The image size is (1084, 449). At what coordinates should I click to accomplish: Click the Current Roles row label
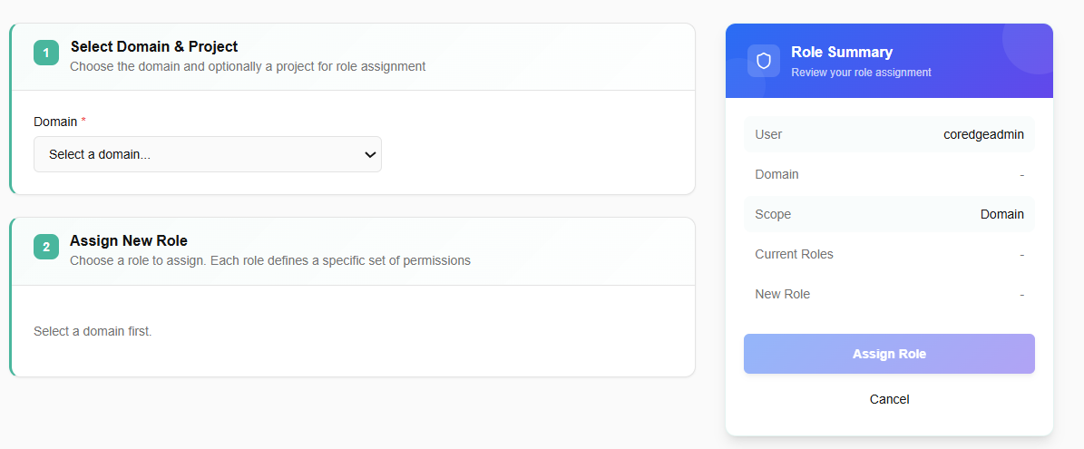[794, 254]
